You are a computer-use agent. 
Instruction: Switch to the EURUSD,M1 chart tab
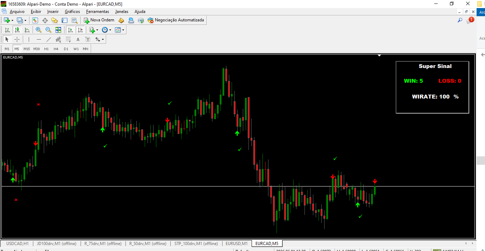tap(237, 244)
